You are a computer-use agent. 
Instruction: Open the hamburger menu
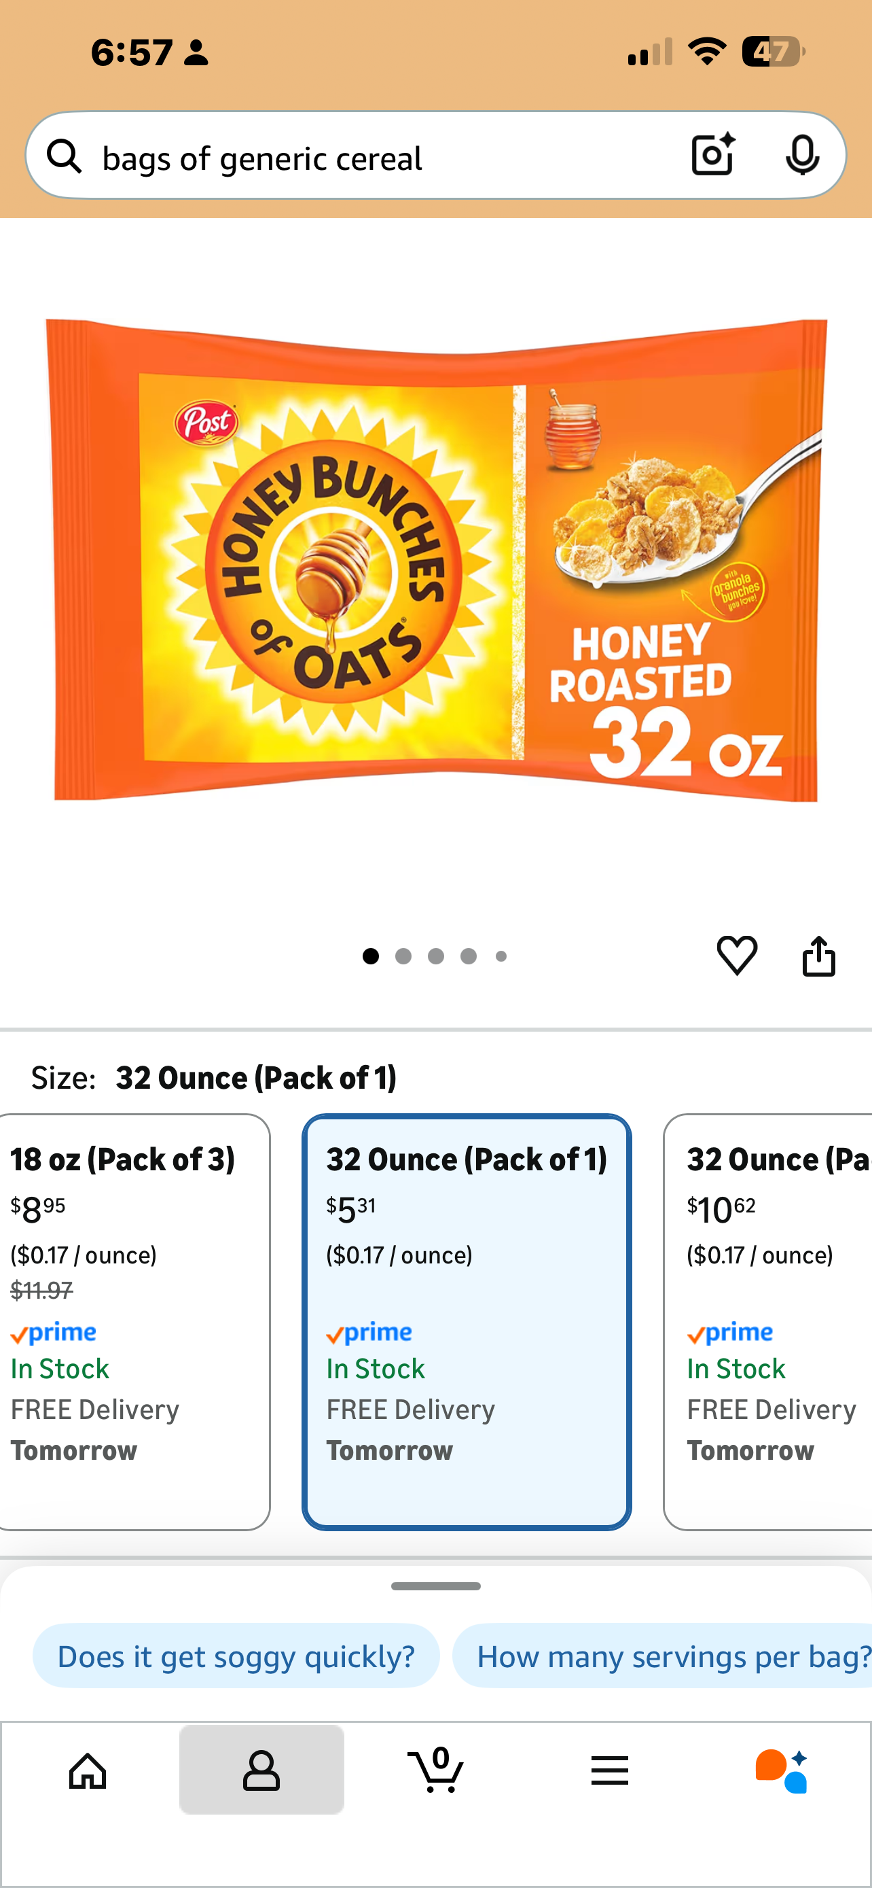609,1770
